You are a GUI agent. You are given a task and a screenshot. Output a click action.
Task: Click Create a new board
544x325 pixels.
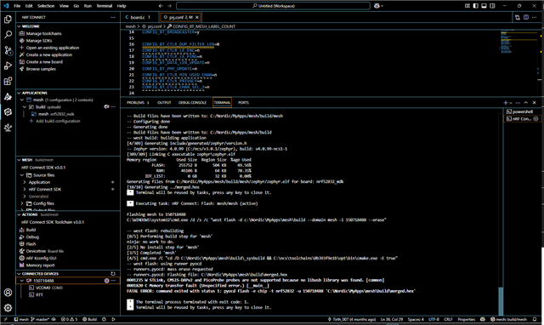[x=44, y=62]
